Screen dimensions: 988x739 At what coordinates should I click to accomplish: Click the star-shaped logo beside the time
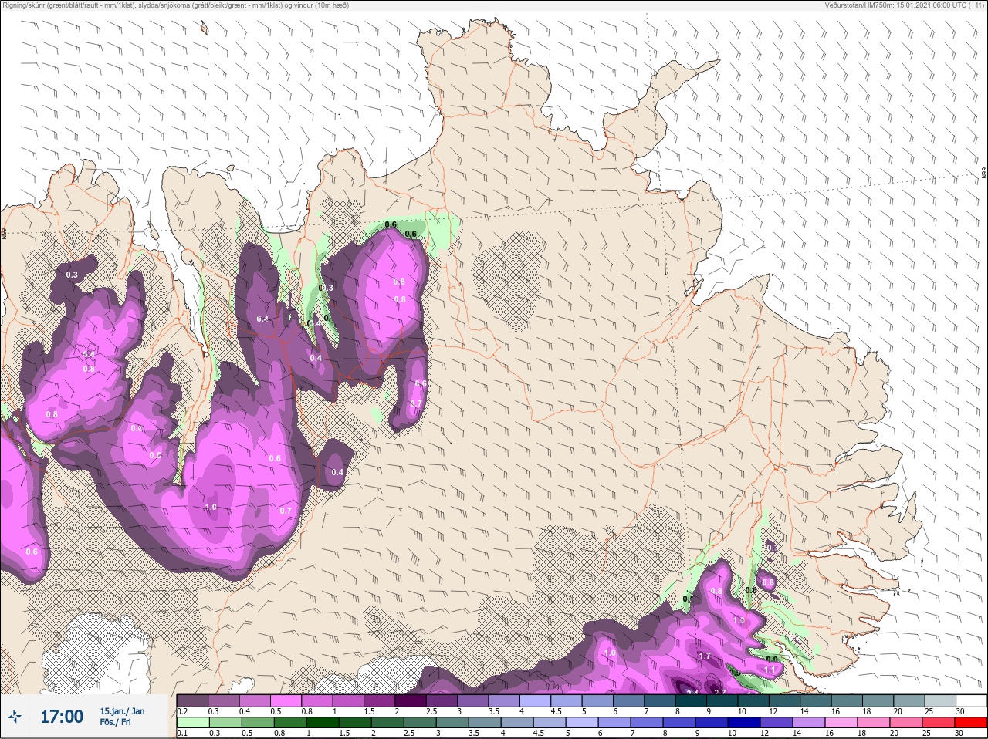point(15,717)
